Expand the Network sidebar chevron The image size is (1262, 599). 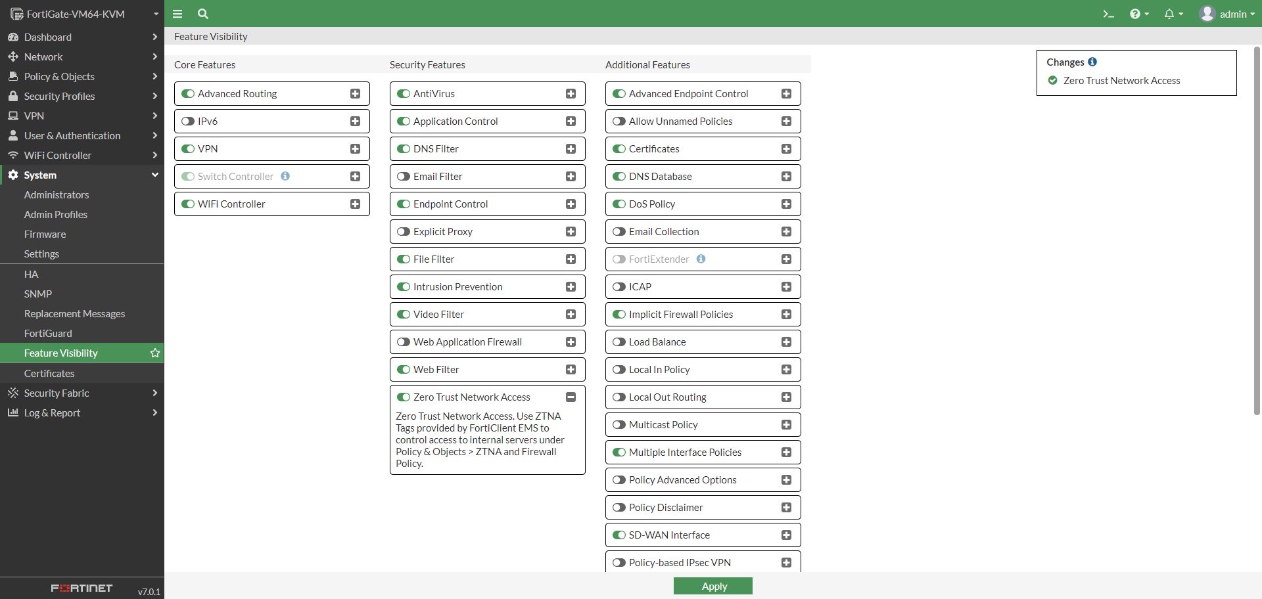[155, 56]
